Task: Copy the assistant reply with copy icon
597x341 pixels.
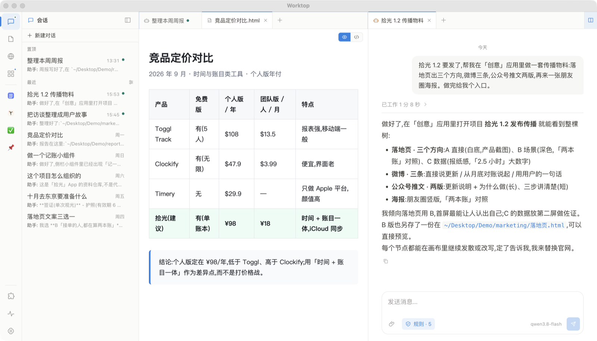Action: point(385,261)
